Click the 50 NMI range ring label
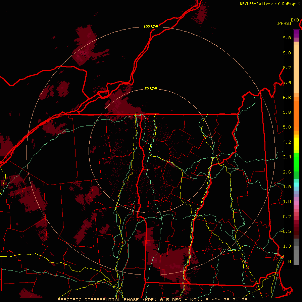Viewport: 302px width, 302px height. tap(151, 89)
